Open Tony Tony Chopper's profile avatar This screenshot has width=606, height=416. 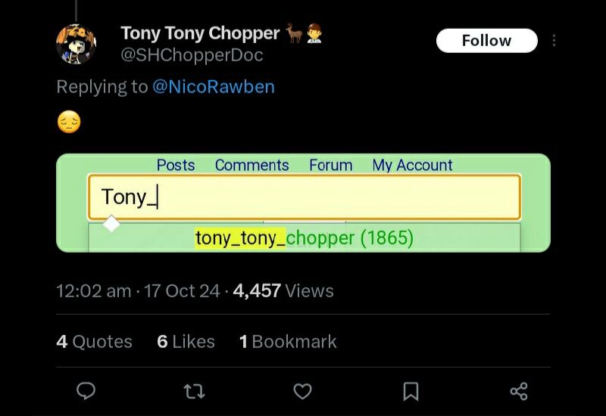click(77, 44)
